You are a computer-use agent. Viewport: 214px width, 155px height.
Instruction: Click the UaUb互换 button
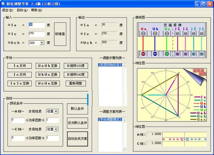pos(48,66)
